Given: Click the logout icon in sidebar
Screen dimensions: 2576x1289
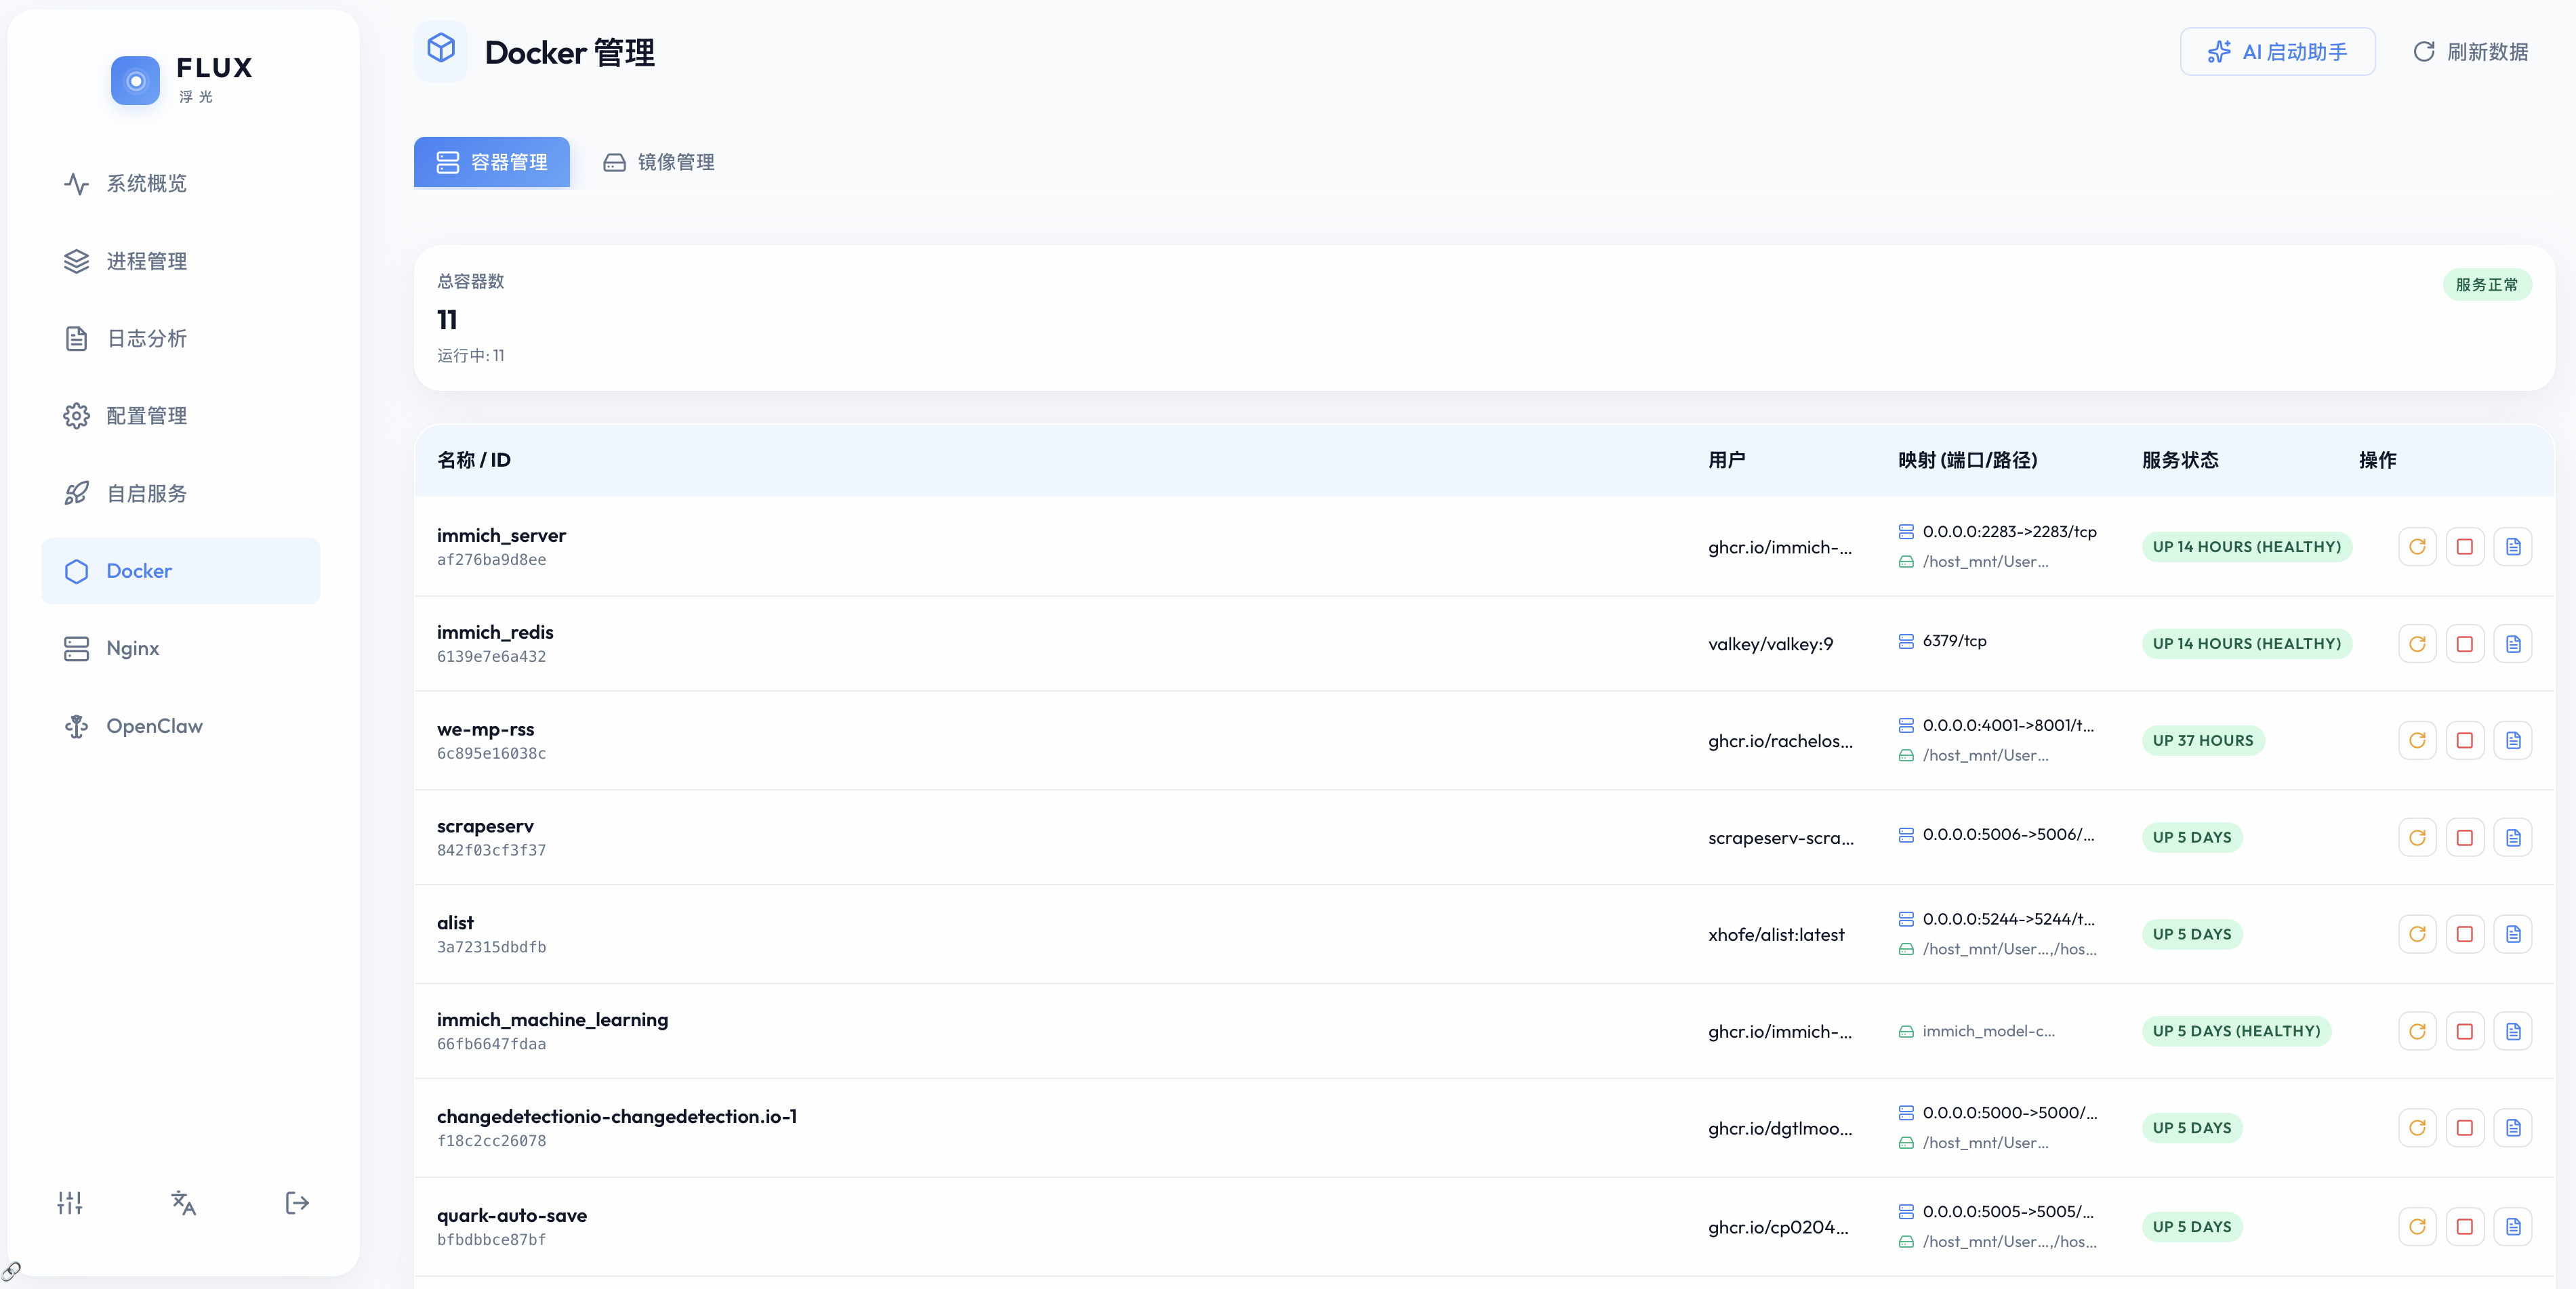Looking at the screenshot, I should (297, 1202).
